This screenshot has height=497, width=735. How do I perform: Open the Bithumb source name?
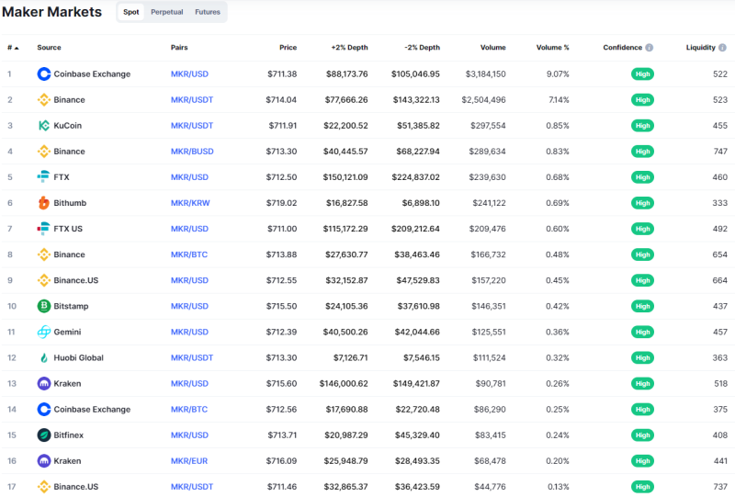pyautogui.click(x=70, y=203)
